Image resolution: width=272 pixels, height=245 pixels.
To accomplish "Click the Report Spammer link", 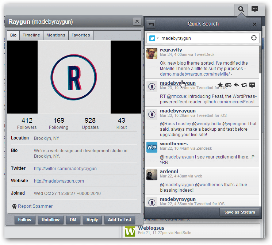I will pos(35,206).
